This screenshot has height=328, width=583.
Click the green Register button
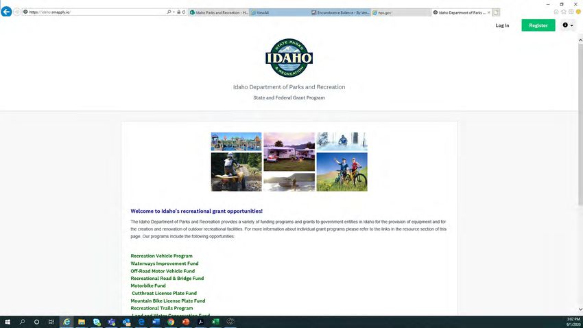click(538, 25)
